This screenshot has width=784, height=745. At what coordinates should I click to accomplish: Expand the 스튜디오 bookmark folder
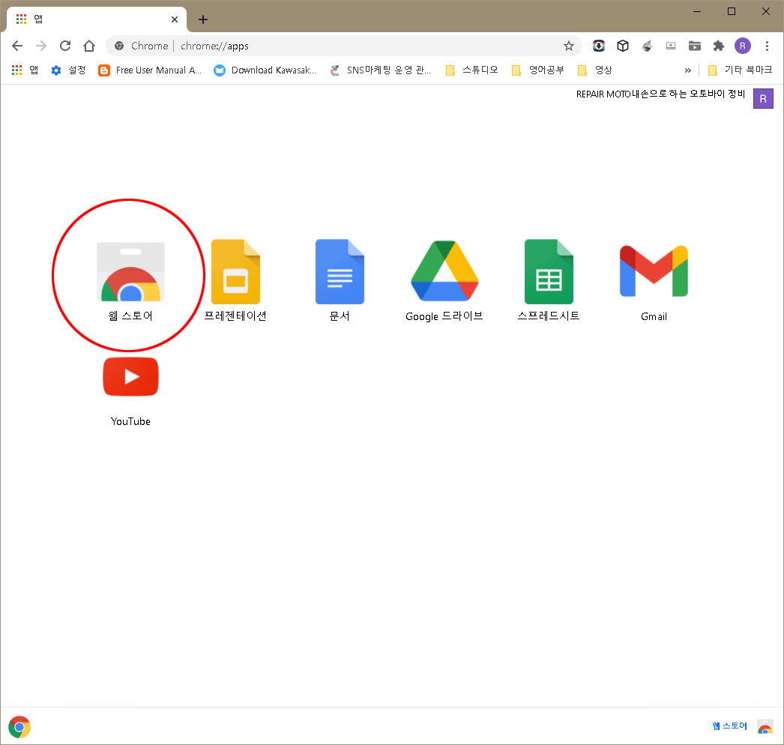pyautogui.click(x=472, y=70)
